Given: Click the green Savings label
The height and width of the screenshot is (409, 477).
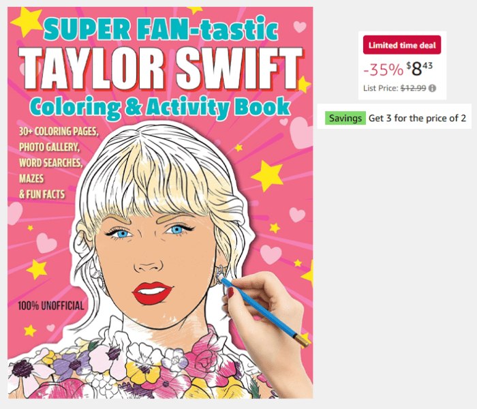Looking at the screenshot, I should point(345,118).
